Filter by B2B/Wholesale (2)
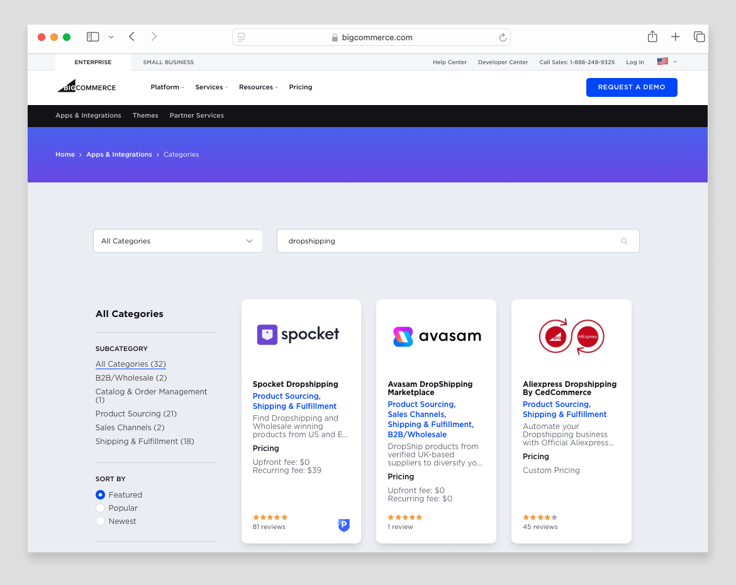 [x=131, y=378]
